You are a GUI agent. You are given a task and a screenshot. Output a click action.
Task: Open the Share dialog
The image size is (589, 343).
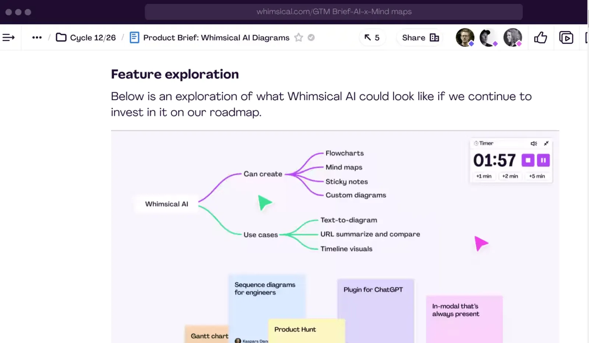[420, 38]
